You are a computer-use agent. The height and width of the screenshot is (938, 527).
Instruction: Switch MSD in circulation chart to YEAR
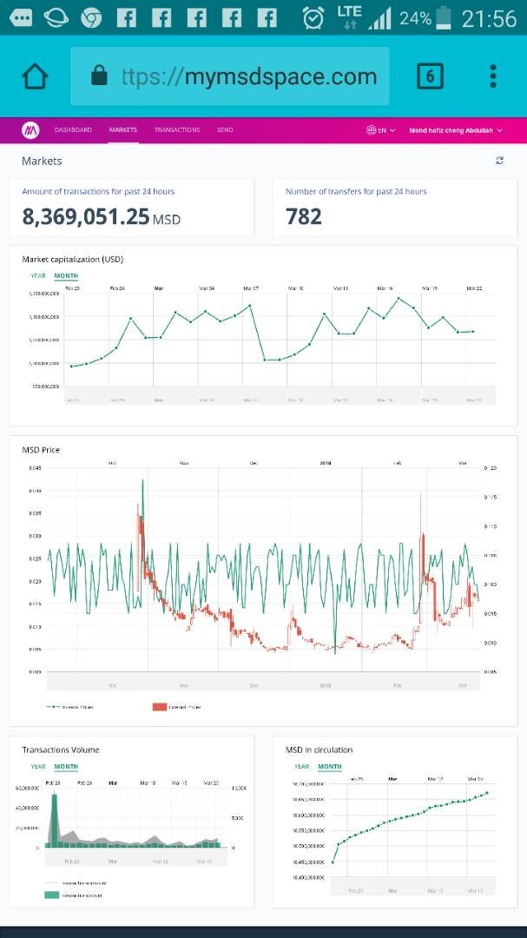coord(302,767)
